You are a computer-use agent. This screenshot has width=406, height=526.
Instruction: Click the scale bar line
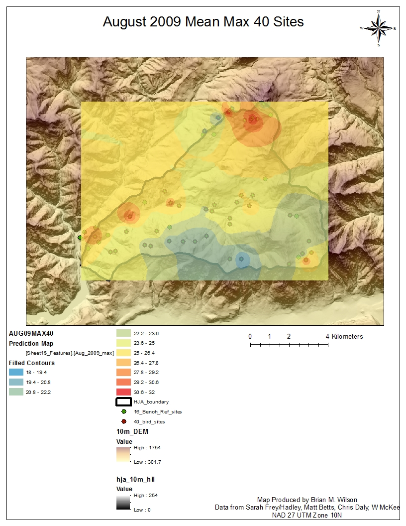289,345
